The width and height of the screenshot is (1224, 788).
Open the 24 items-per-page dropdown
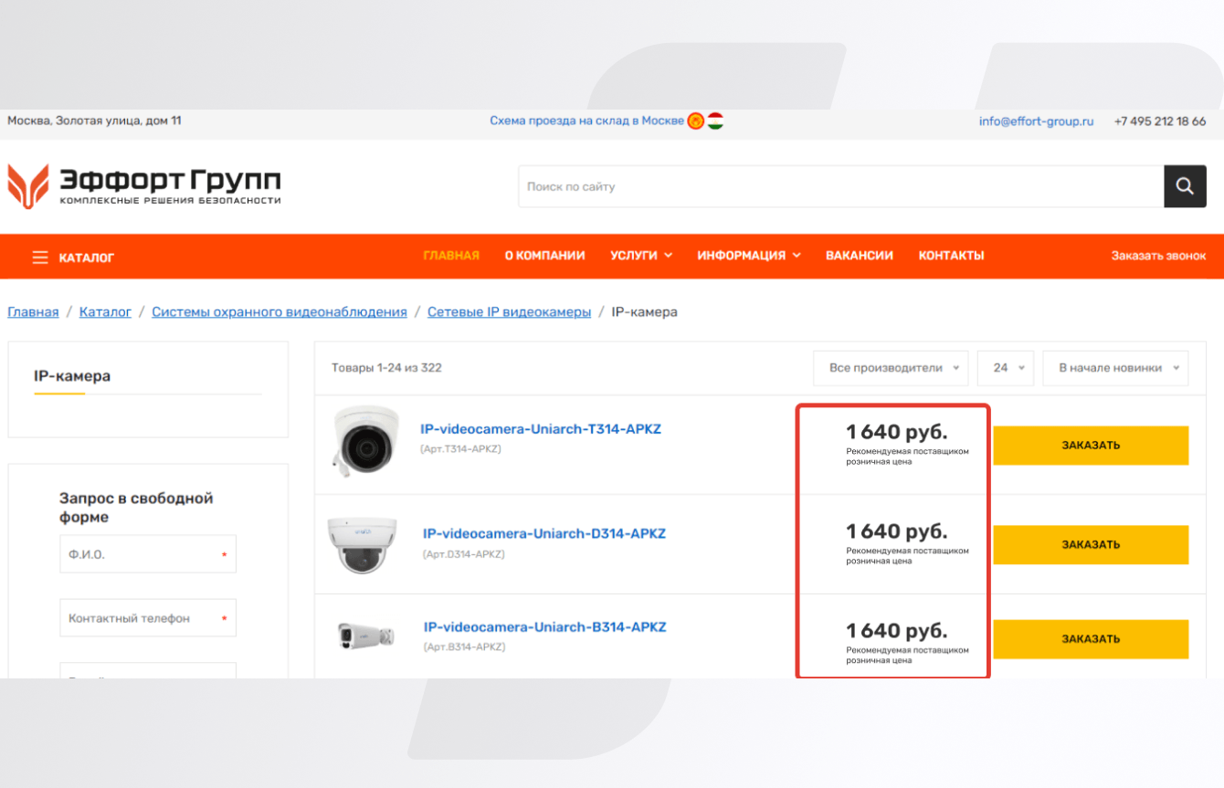coord(1006,368)
